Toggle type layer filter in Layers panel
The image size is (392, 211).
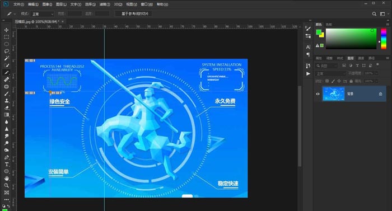pyautogui.click(x=357, y=65)
